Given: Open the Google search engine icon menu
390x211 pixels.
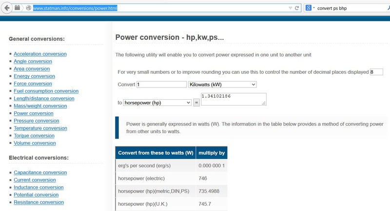Looking at the screenshot, I should click(x=309, y=8).
